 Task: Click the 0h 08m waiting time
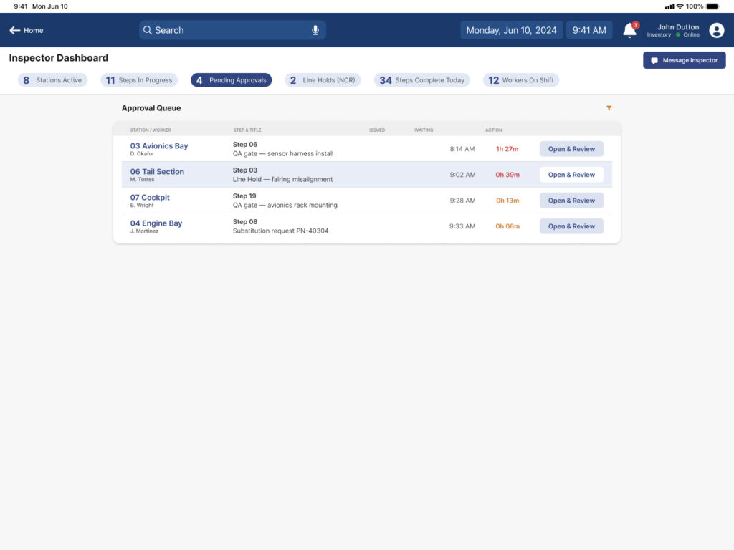click(x=507, y=226)
